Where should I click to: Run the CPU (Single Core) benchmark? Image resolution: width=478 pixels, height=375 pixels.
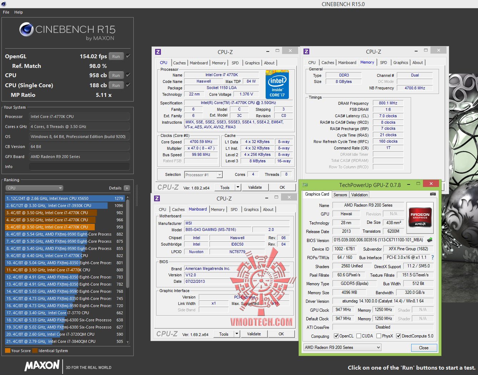point(116,85)
